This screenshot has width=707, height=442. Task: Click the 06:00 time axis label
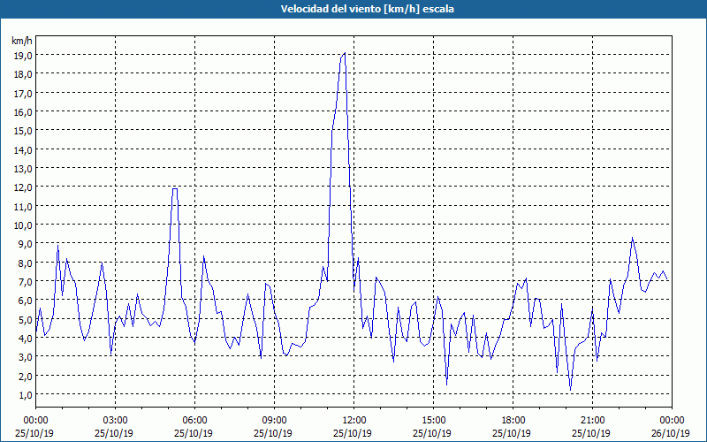click(194, 421)
